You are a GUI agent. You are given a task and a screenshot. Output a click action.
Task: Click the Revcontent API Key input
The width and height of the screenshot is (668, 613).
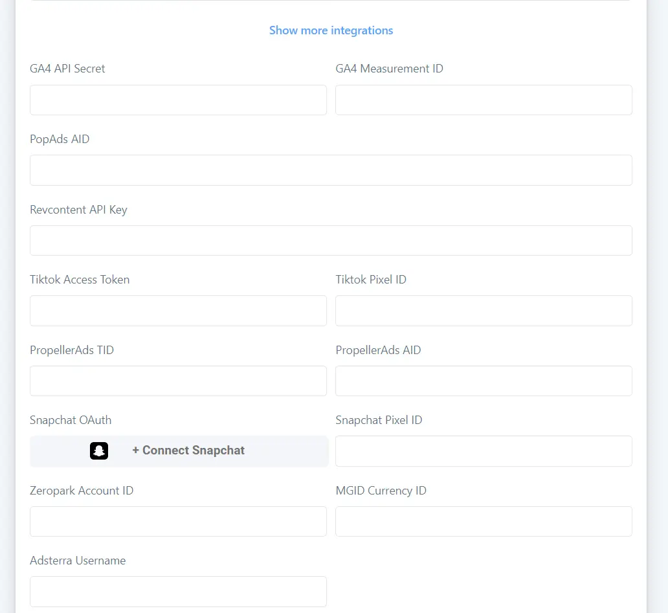click(x=331, y=241)
